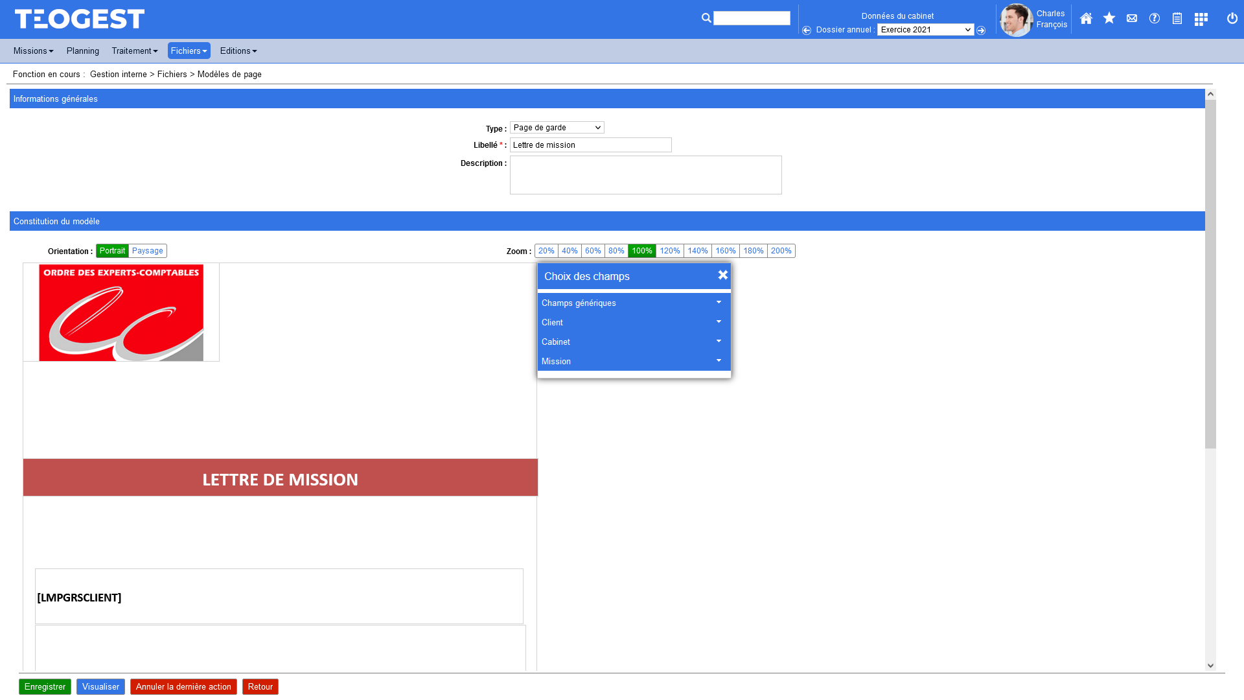1244x700 pixels.
Task: Click the power logout icon
Action: (x=1232, y=19)
